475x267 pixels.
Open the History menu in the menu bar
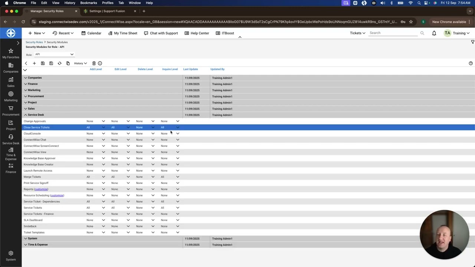70,3
